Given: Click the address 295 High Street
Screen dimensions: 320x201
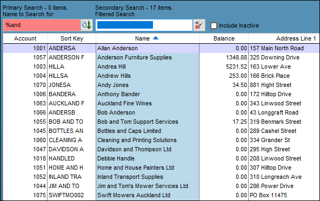Looking at the screenshot, I should click(270, 149).
